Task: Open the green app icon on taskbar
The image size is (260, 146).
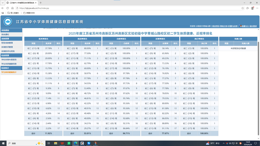Action: 69,143
